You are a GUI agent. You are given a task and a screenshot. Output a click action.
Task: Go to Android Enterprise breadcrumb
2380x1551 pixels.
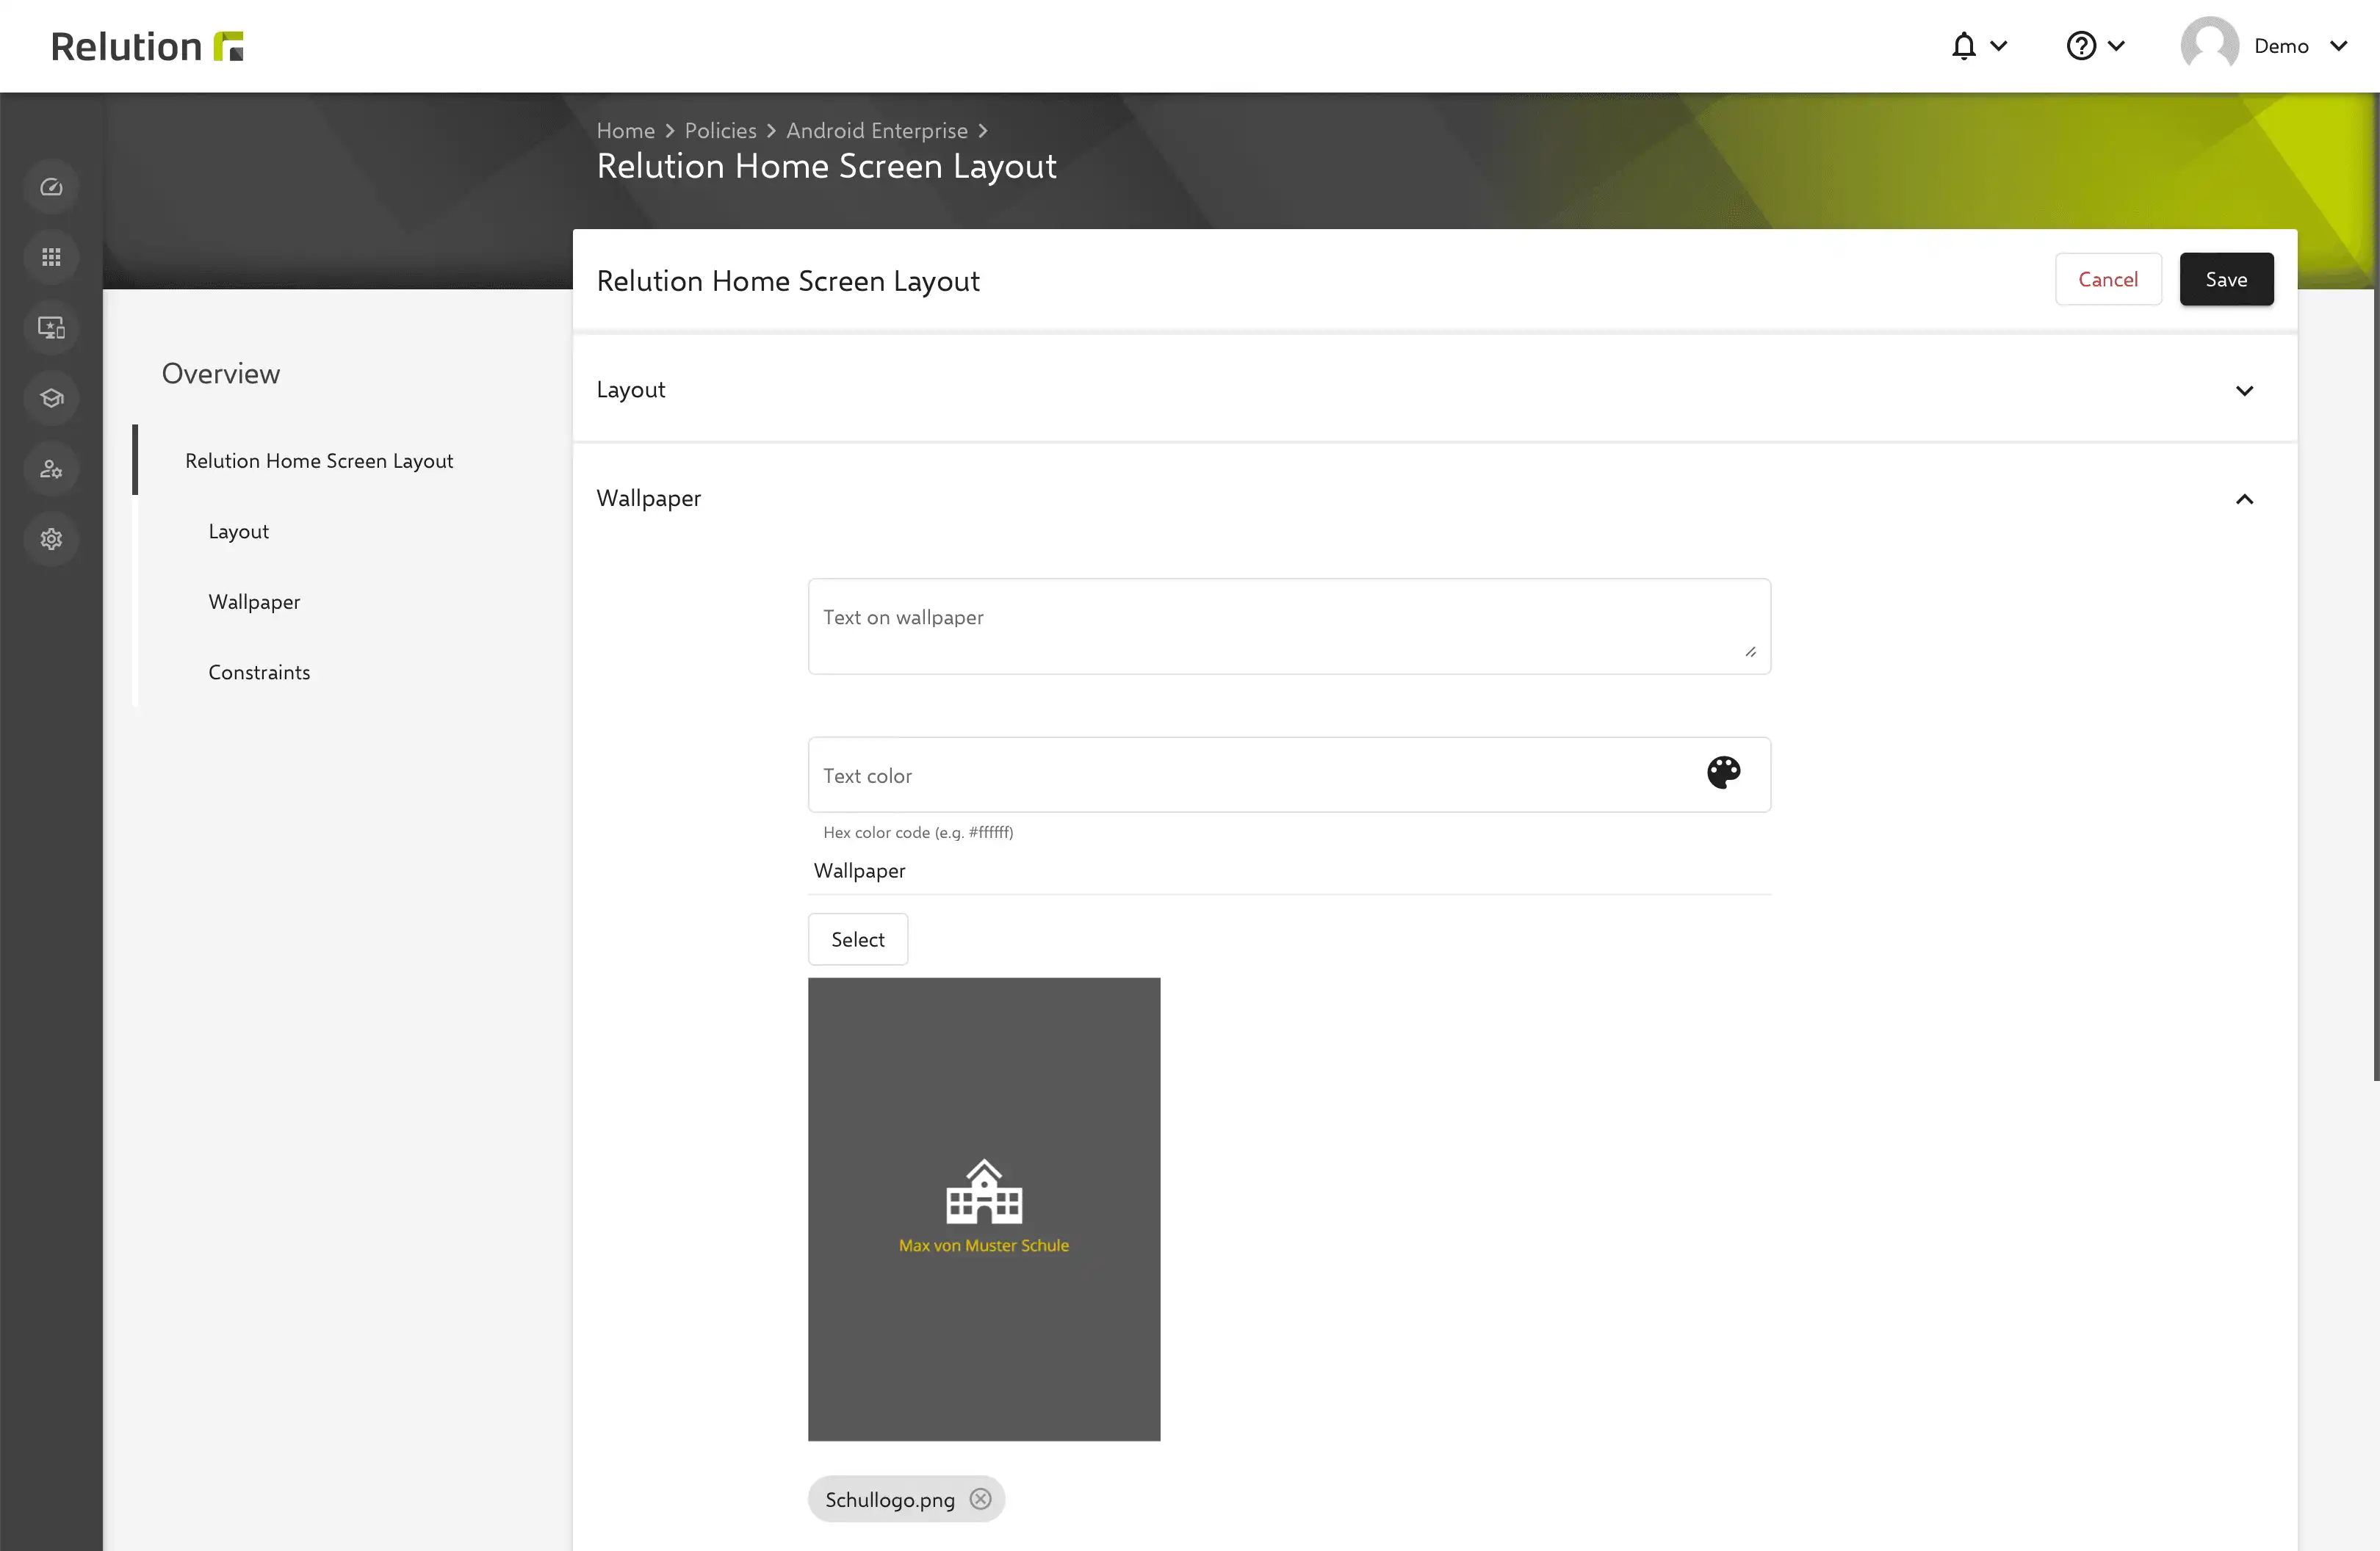[x=876, y=130]
